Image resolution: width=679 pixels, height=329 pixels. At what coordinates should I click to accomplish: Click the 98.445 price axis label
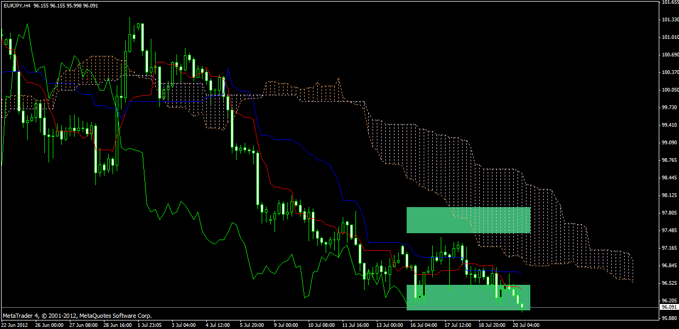pos(668,178)
